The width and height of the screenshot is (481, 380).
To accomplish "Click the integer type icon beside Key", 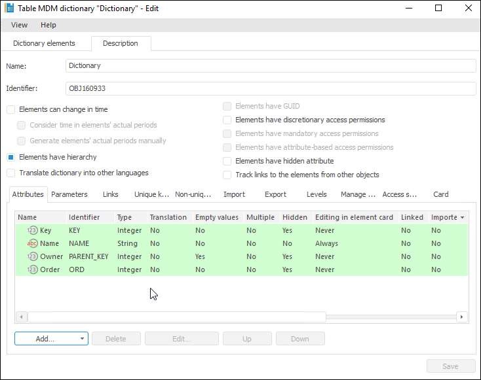I will click(x=32, y=230).
